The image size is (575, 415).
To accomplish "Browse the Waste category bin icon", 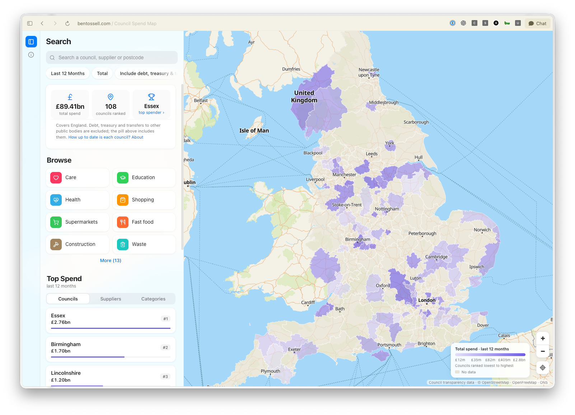I will coord(123,244).
